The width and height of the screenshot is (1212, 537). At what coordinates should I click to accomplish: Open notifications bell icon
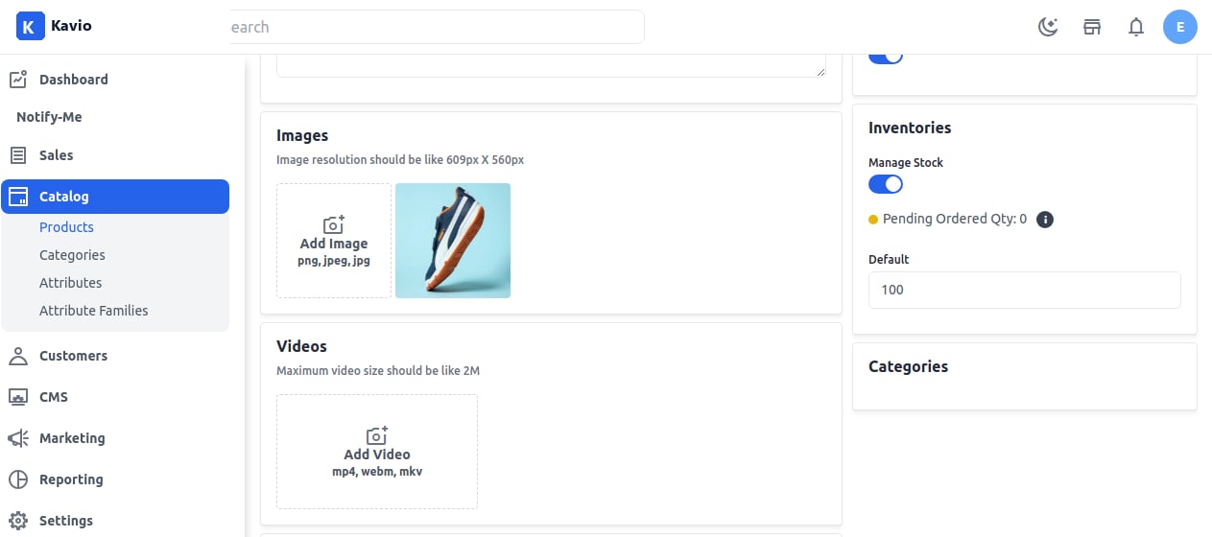(1136, 27)
